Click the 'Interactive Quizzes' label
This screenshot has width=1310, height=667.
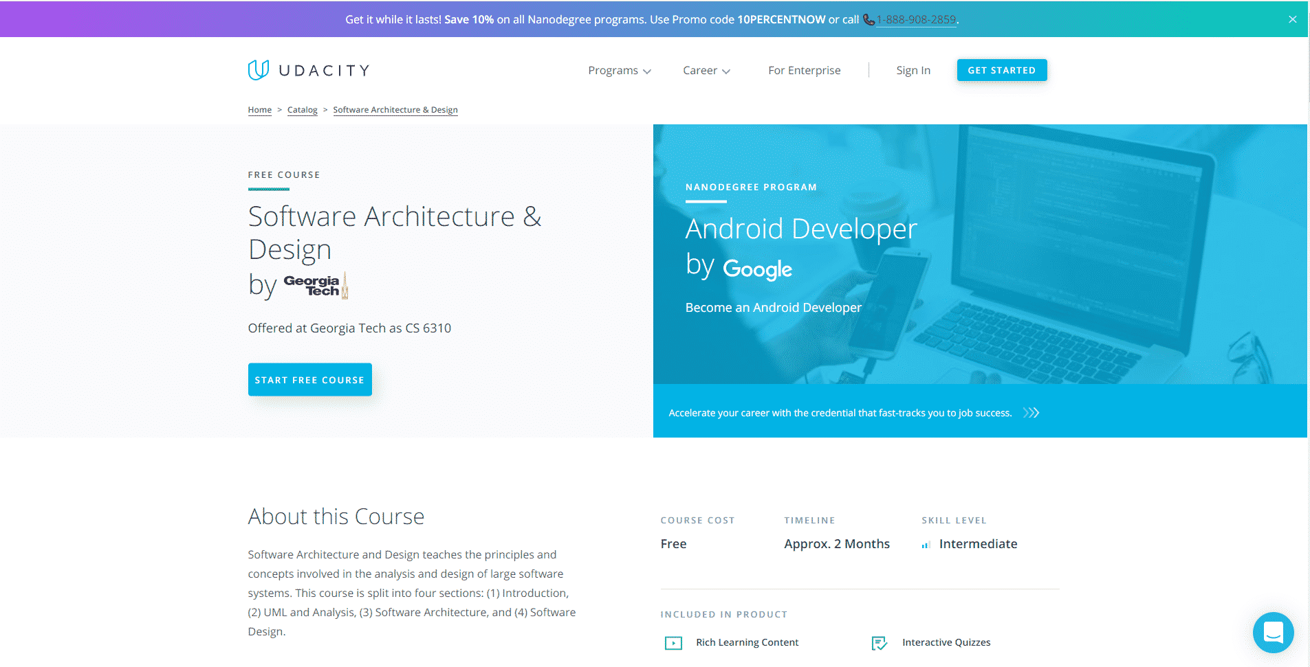tap(946, 642)
